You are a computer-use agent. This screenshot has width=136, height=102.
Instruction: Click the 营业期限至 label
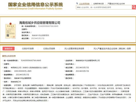[70, 75]
